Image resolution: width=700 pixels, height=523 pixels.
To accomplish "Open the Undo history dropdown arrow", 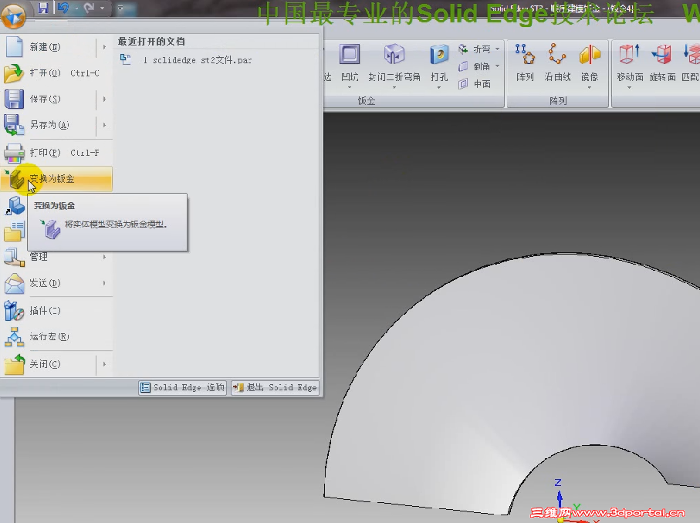I will coord(76,8).
